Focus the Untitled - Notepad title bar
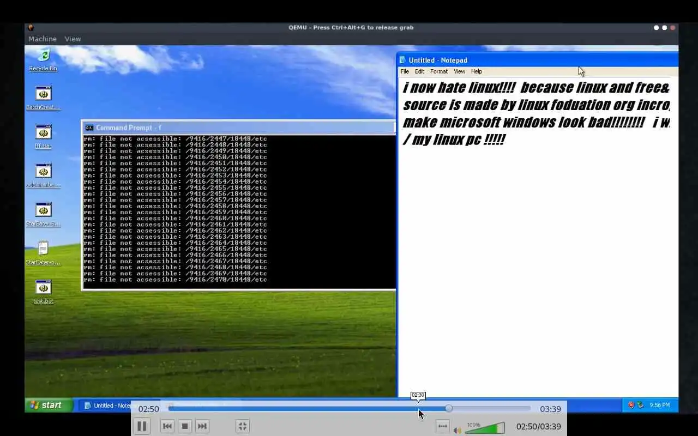The width and height of the screenshot is (698, 436). pyautogui.click(x=538, y=60)
